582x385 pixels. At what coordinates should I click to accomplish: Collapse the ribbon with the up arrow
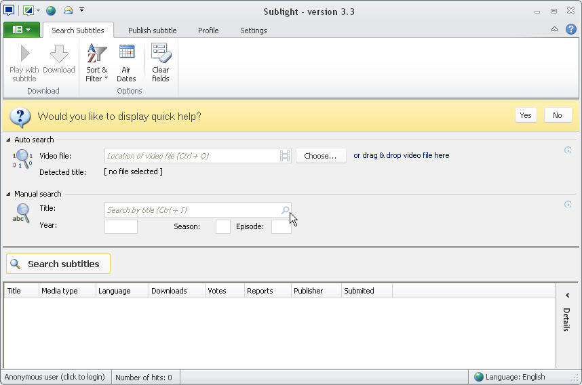pyautogui.click(x=554, y=29)
